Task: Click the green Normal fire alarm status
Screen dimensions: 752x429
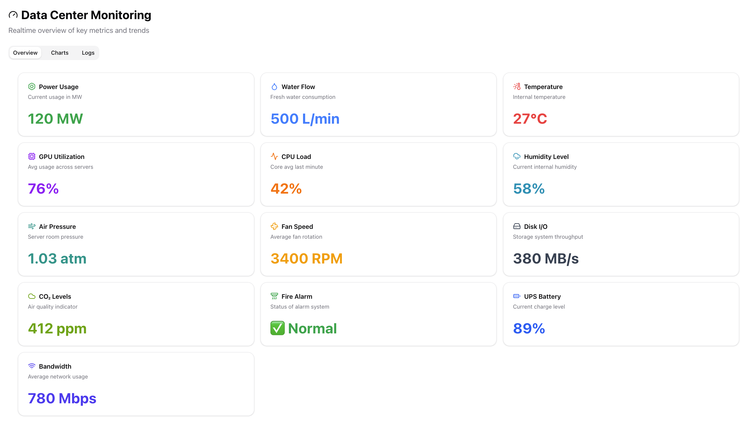Action: [x=312, y=329]
